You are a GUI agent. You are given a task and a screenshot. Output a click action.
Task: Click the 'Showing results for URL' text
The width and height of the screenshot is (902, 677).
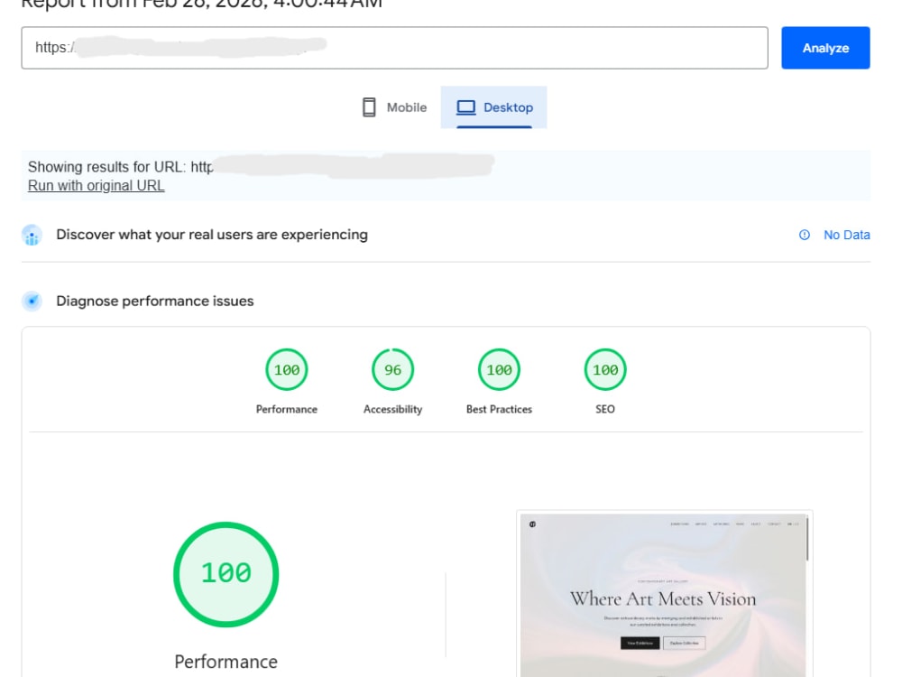(106, 167)
